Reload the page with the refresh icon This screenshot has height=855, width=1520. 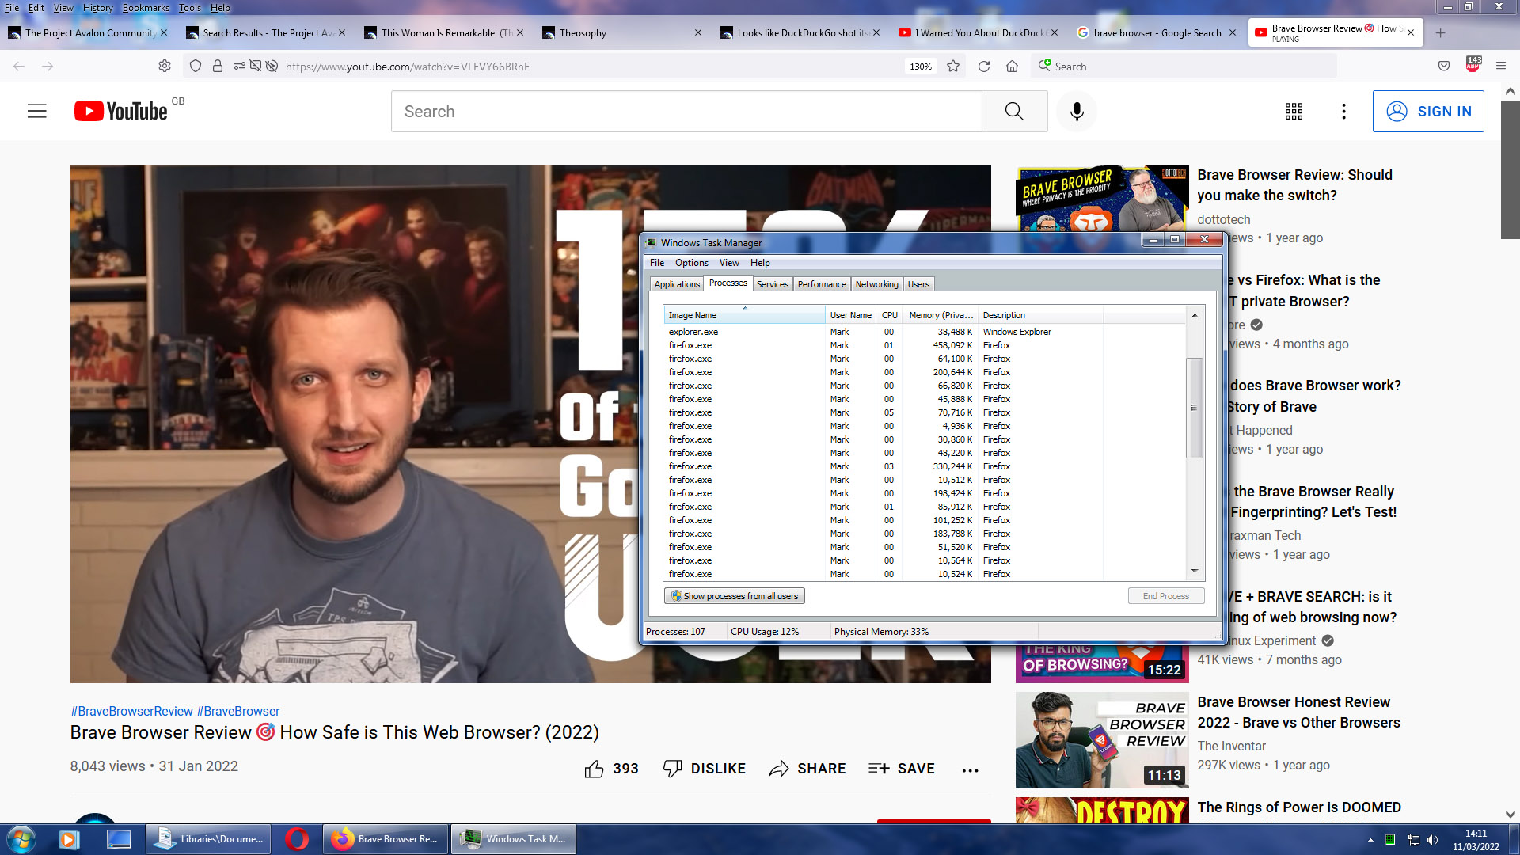(984, 66)
